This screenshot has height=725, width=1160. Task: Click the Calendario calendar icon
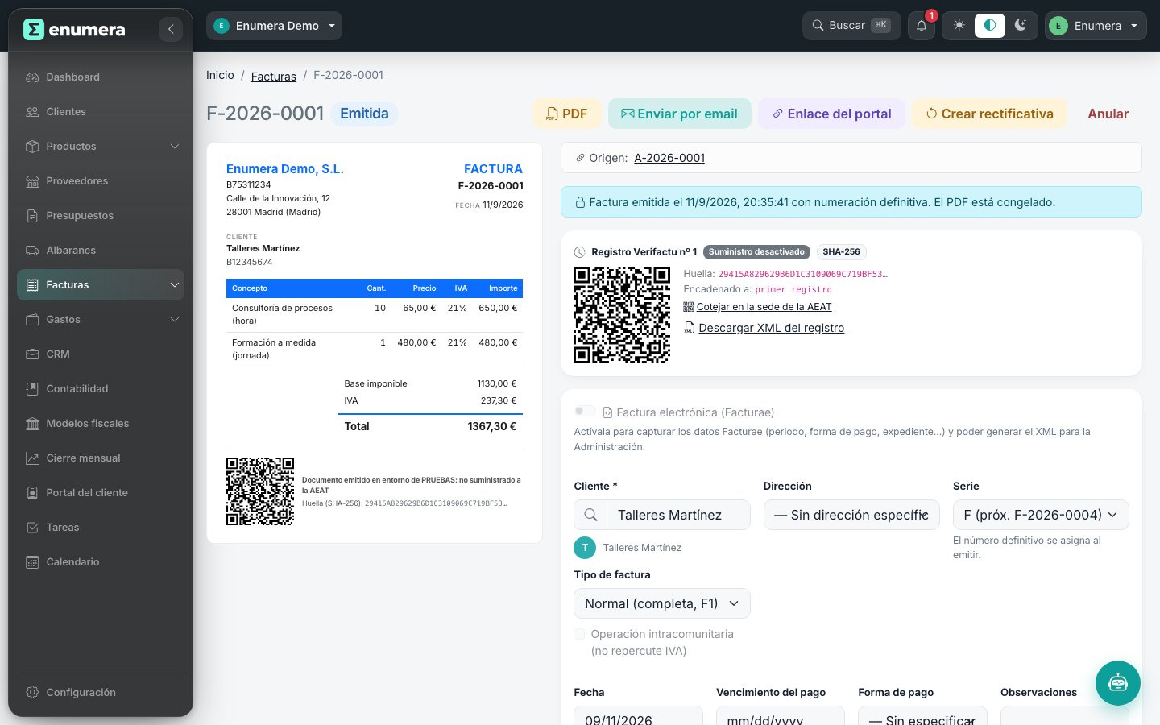tap(32, 562)
